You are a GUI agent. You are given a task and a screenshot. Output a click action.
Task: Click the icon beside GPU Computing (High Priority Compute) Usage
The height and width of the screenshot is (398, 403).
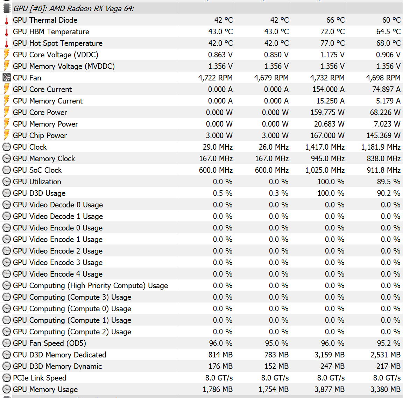coord(6,285)
